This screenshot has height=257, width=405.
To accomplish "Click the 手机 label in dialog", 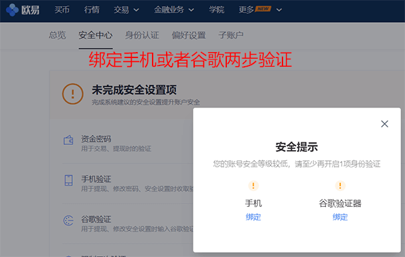I will click(254, 204).
